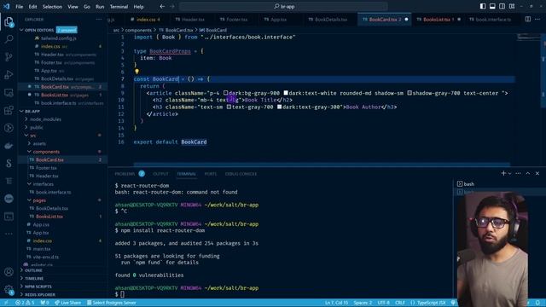
Task: Switch to the index.css editor tab
Action: [146, 20]
